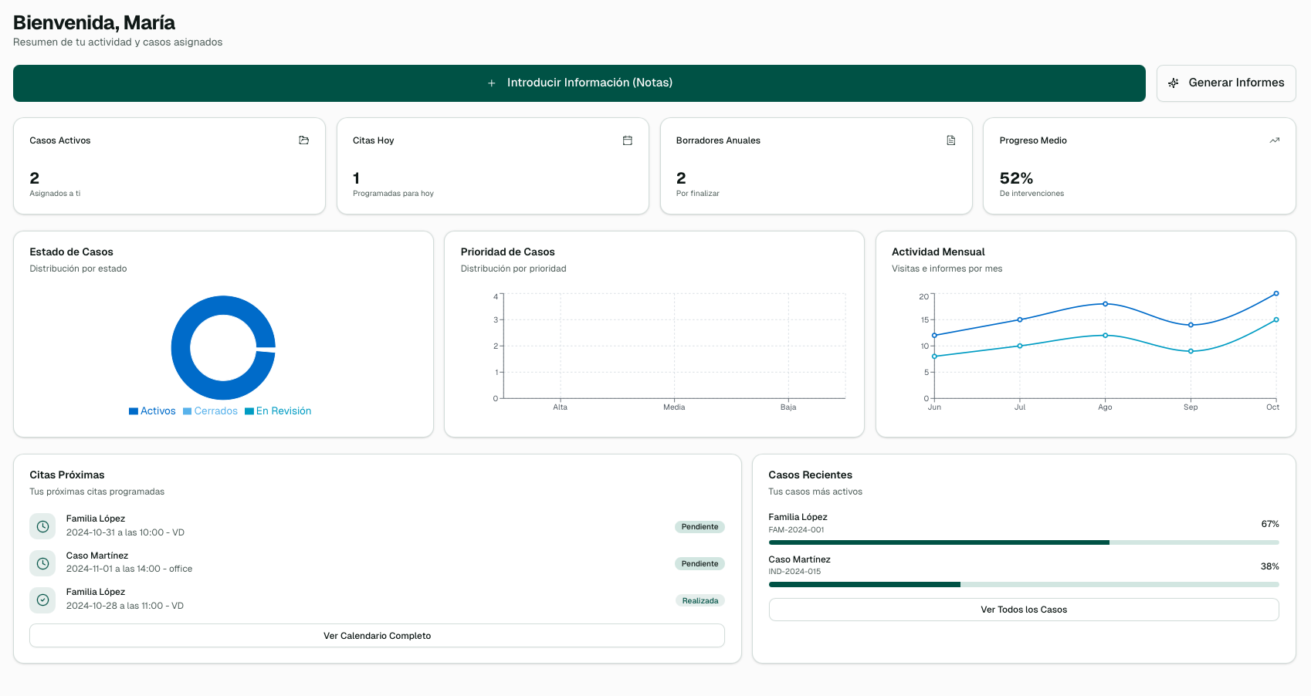Click the plus icon in Introducir Información bar
This screenshot has height=696, width=1311.
tap(491, 83)
